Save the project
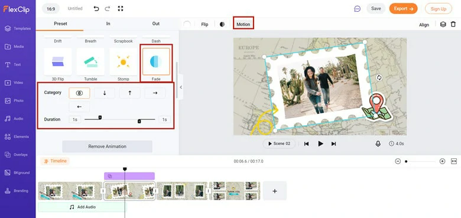 click(376, 8)
